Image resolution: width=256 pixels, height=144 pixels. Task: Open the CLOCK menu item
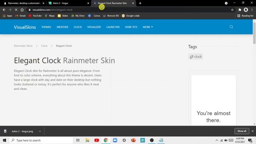pyautogui.click(x=78, y=27)
